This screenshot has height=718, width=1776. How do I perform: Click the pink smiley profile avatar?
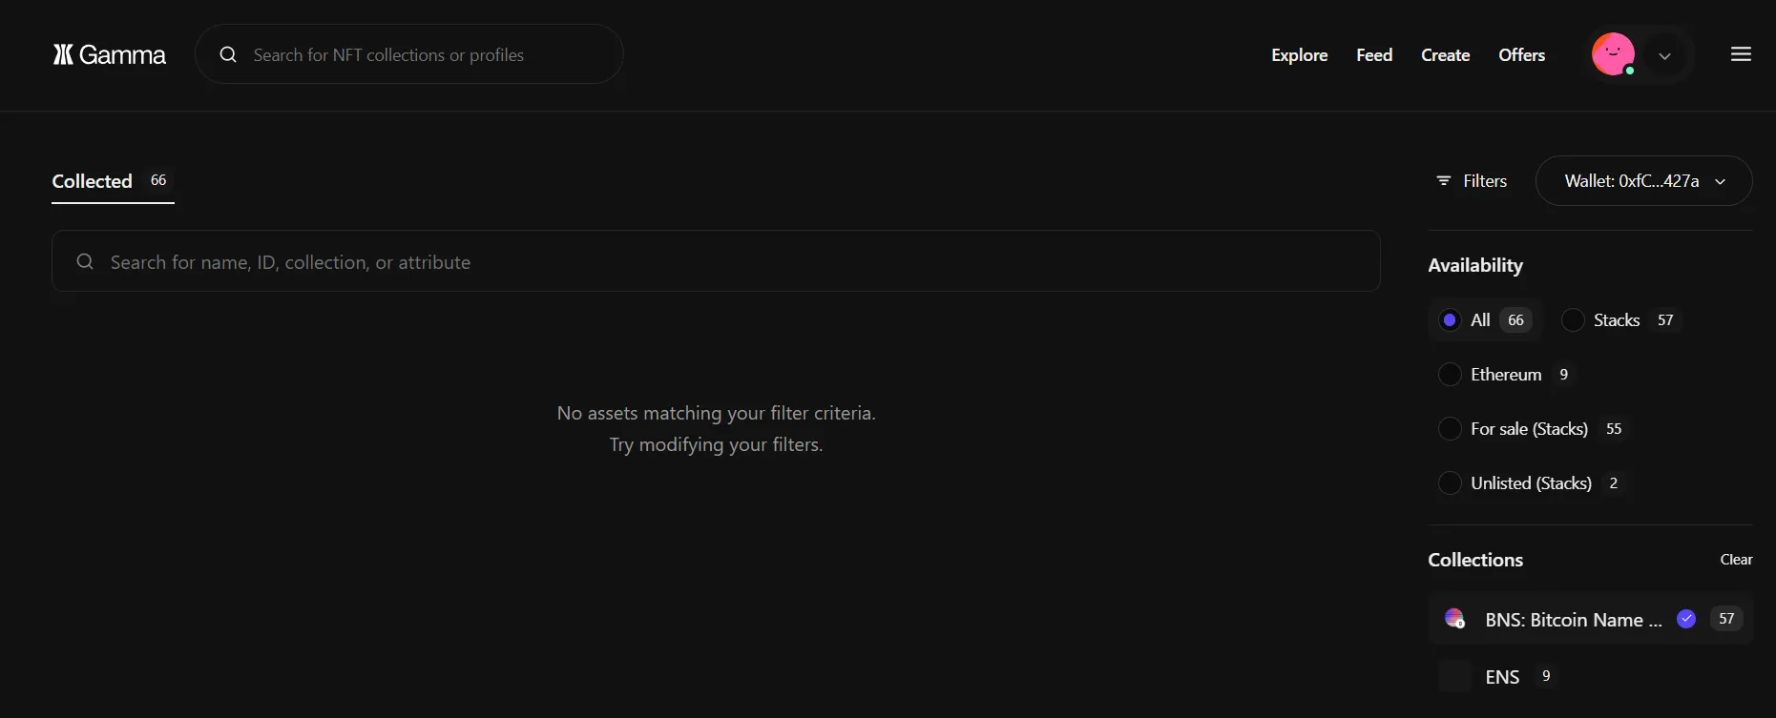(1613, 54)
